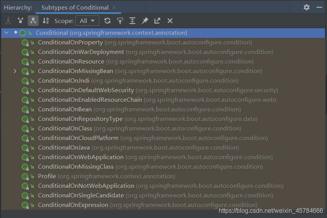Select ConditionalOnExpression entry
This screenshot has width=327, height=218.
click(163, 205)
